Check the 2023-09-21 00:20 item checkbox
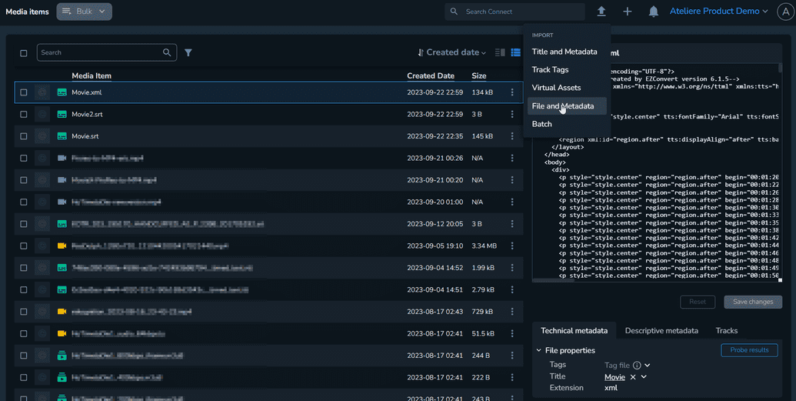 23,180
